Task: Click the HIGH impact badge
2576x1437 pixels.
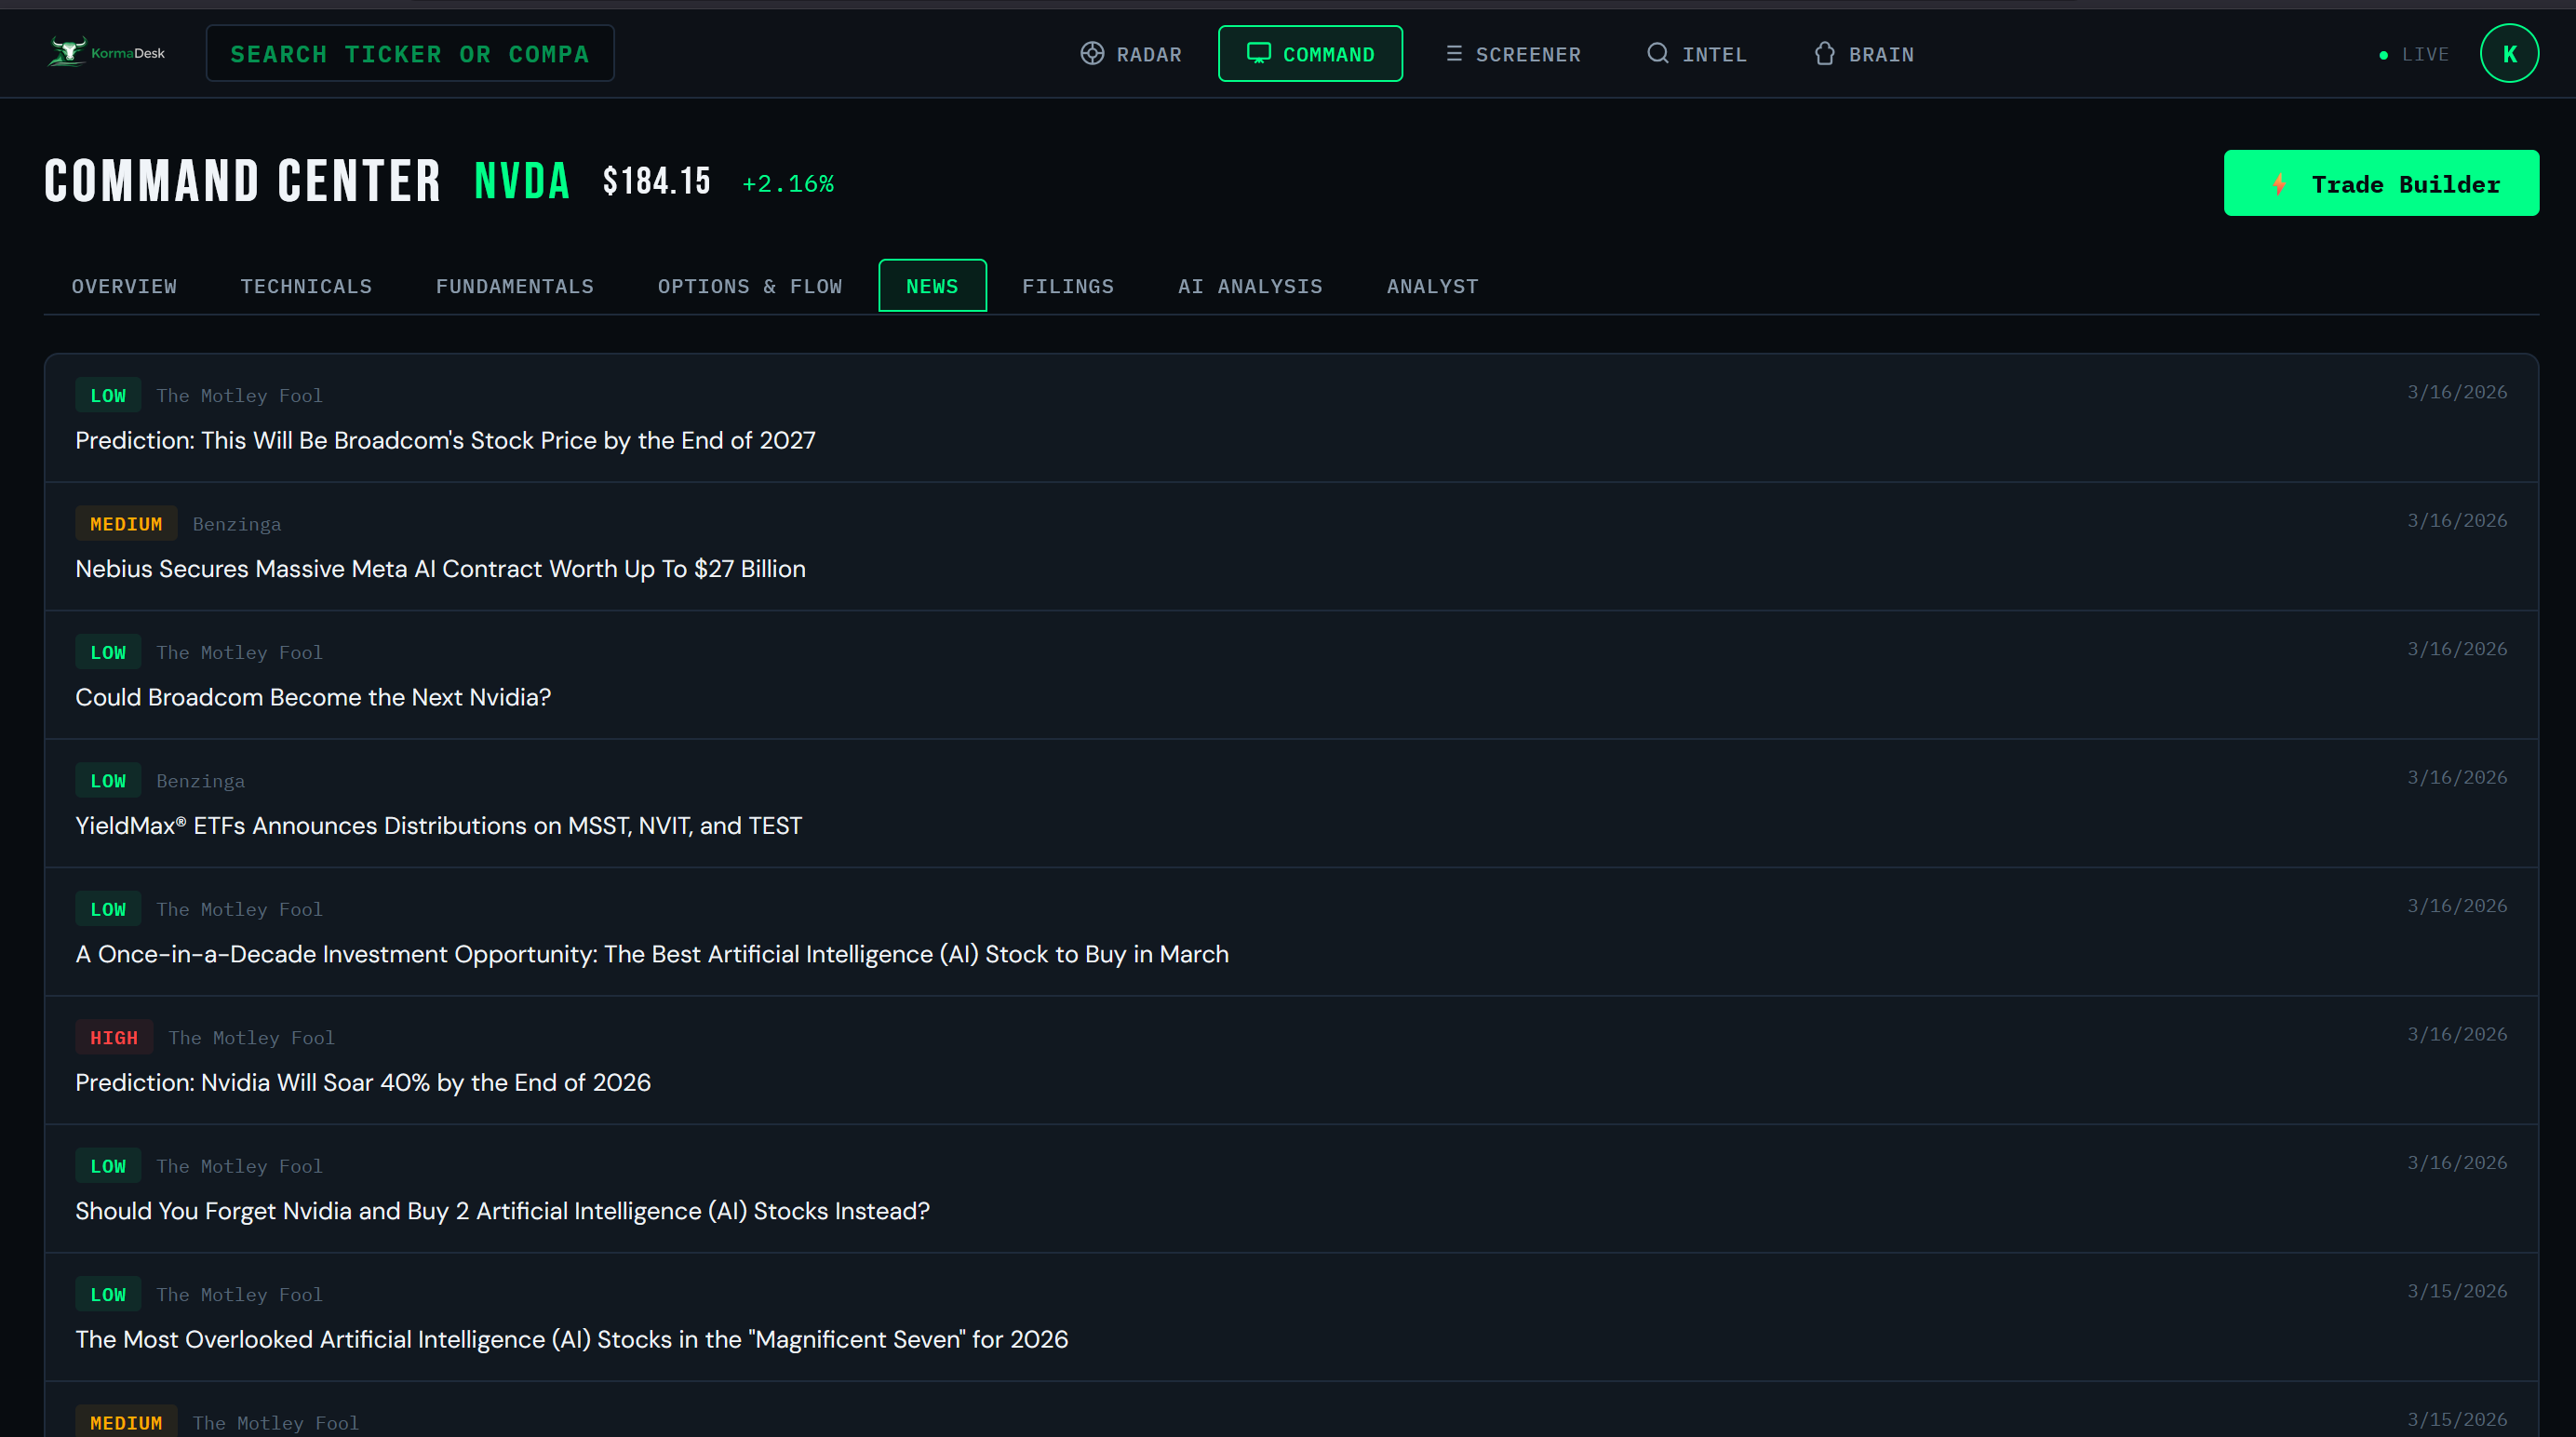Action: click(114, 1038)
